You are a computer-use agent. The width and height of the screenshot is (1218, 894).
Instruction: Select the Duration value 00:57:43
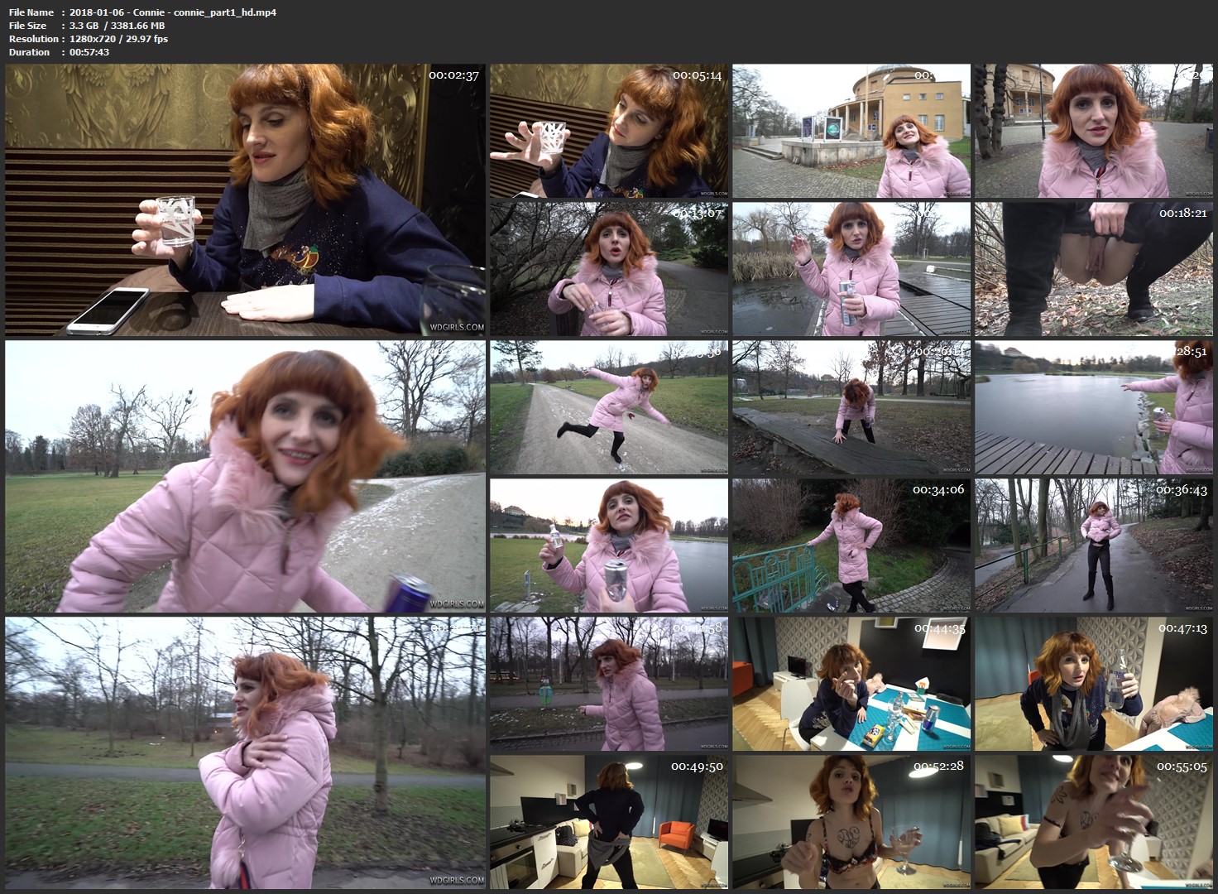[x=89, y=52]
